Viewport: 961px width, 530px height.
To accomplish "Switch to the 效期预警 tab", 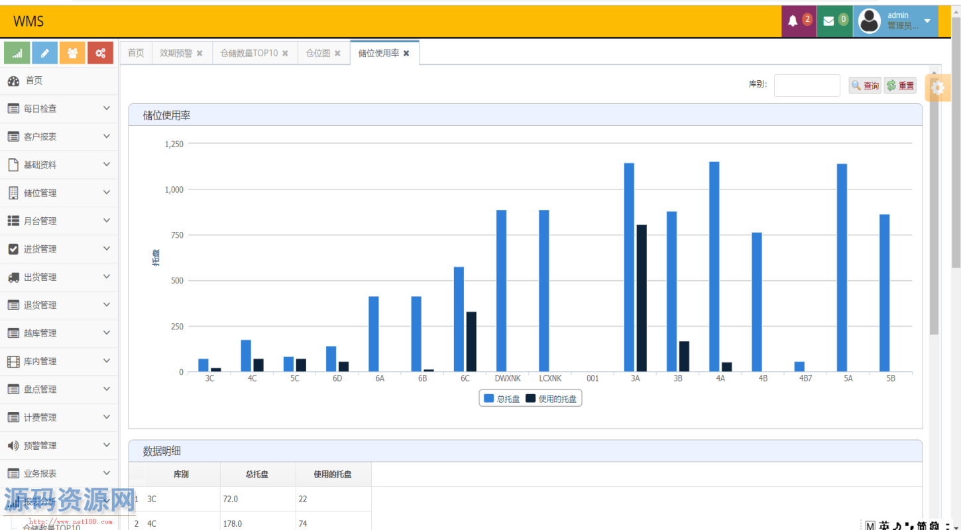I will pyautogui.click(x=176, y=53).
